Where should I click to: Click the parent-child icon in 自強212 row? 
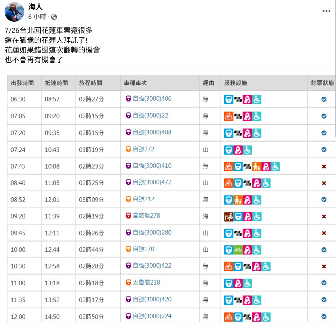238,200
